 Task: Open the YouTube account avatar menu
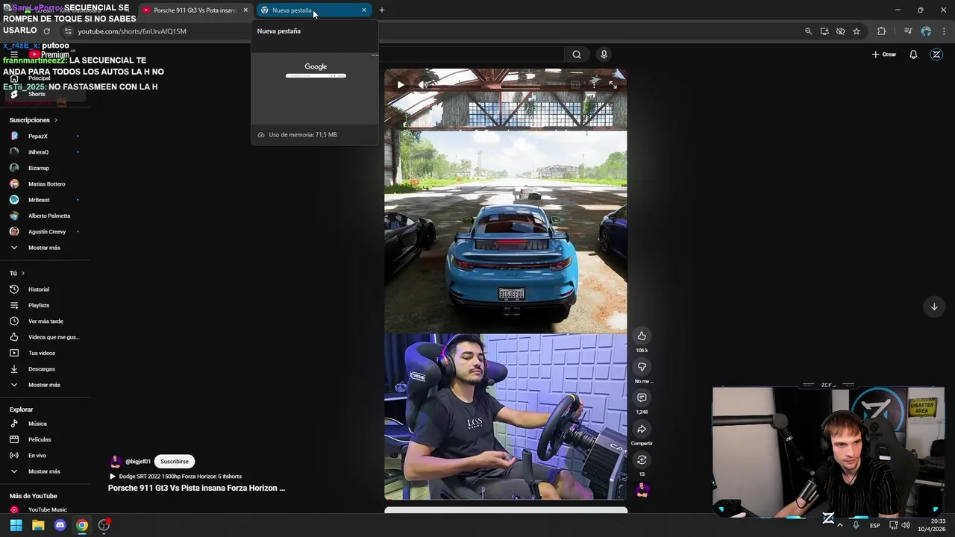(936, 54)
